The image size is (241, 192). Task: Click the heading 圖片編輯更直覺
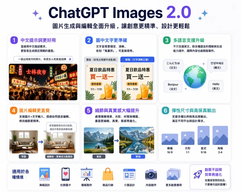[34, 110]
